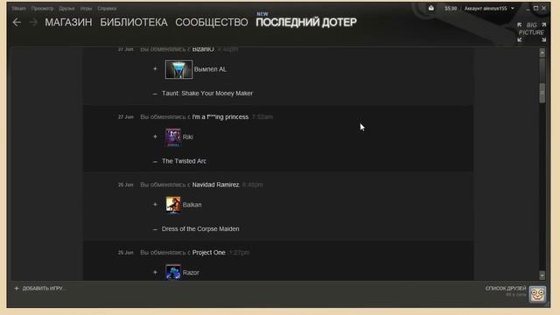Image resolution: width=560 pixels, height=315 pixels.
Task: Open the ПОСЛЕДНИЙ ДОТЕР profile tab
Action: (306, 22)
